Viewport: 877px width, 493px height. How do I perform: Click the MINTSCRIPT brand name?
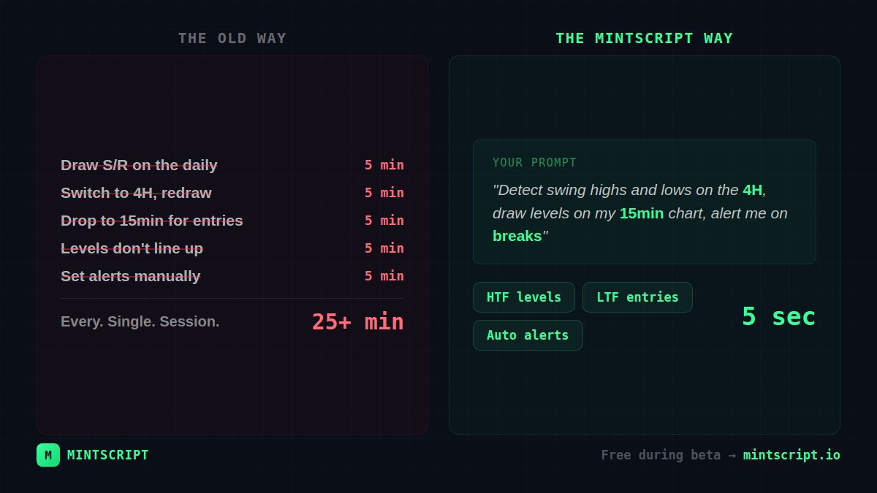click(x=108, y=455)
